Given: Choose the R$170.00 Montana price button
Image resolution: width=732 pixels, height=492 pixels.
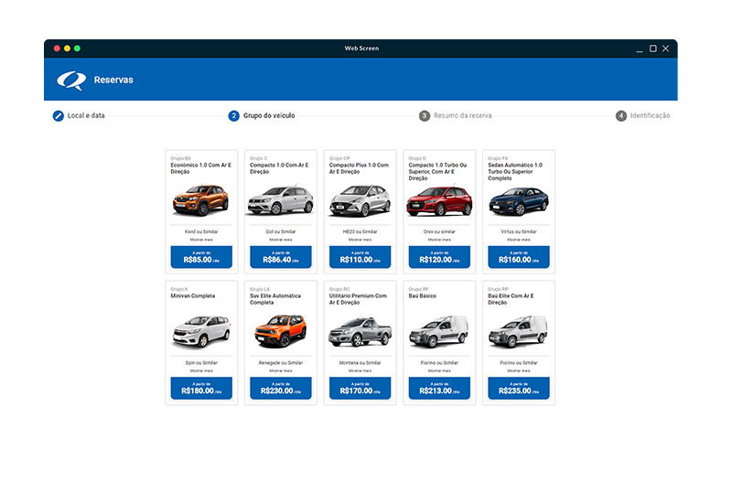Looking at the screenshot, I should (x=360, y=389).
